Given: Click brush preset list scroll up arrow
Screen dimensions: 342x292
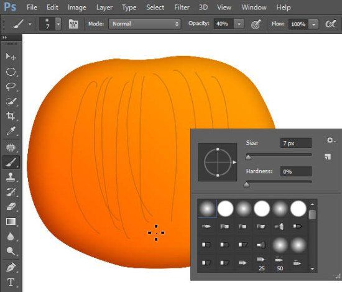Looking at the screenshot, I should pyautogui.click(x=312, y=204).
